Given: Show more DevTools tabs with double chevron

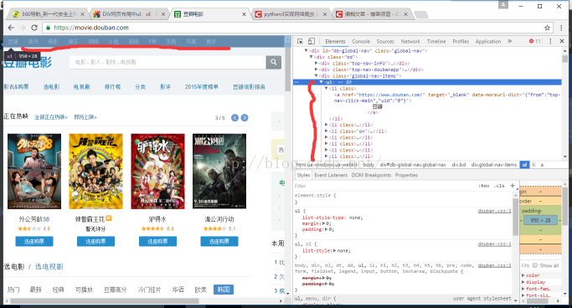Looking at the screenshot, I should [510, 41].
